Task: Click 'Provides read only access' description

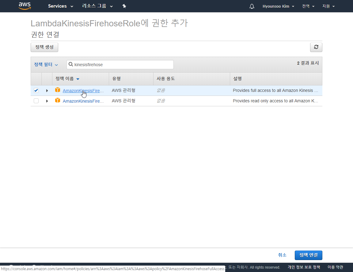Action: click(275, 101)
